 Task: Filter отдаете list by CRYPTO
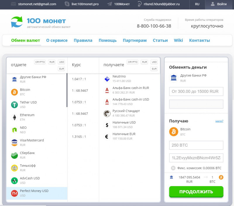click(40, 62)
